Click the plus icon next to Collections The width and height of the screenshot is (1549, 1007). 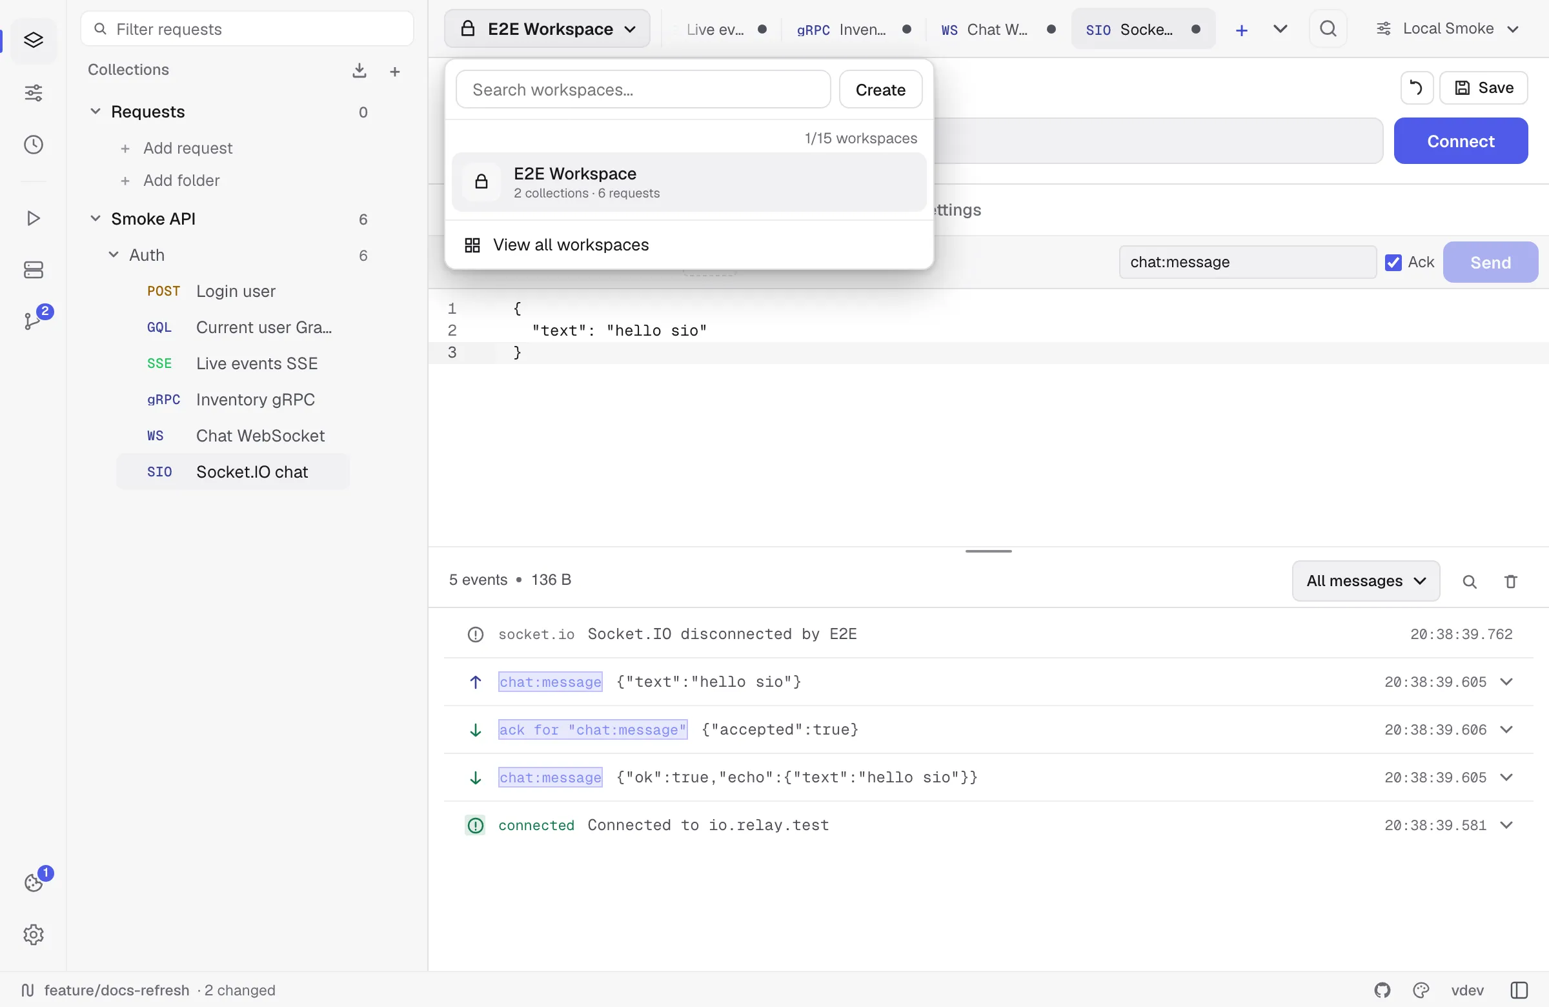point(394,72)
